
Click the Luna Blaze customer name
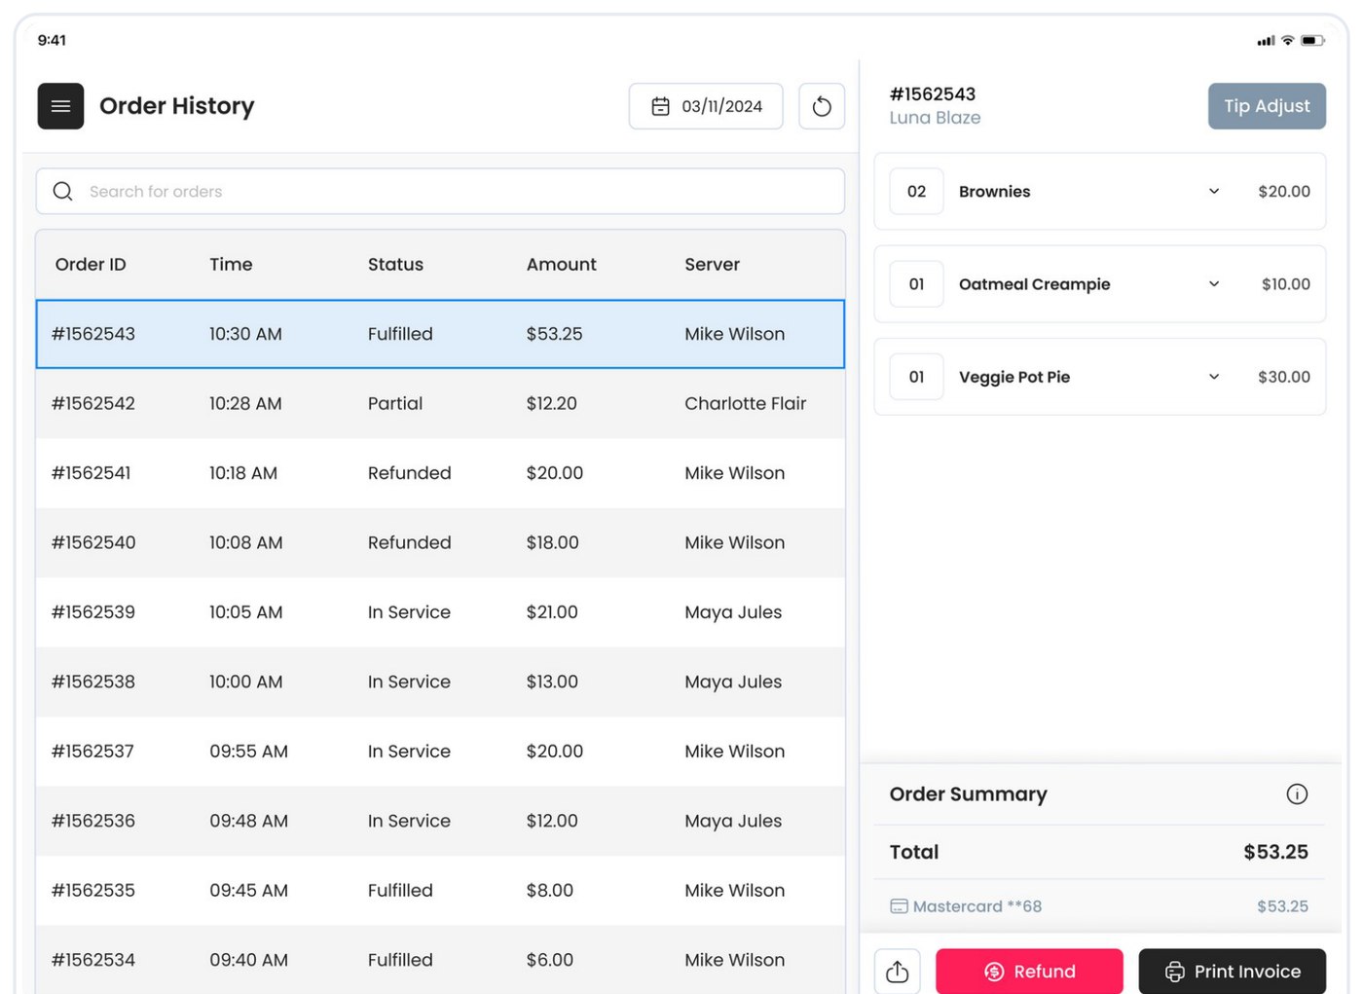coord(935,118)
